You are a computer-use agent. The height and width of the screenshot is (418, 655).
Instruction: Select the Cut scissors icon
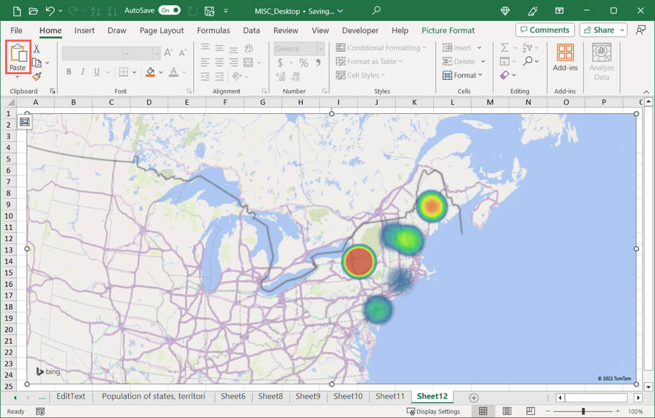[x=36, y=49]
